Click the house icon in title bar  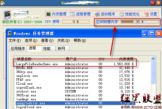[2, 3]
